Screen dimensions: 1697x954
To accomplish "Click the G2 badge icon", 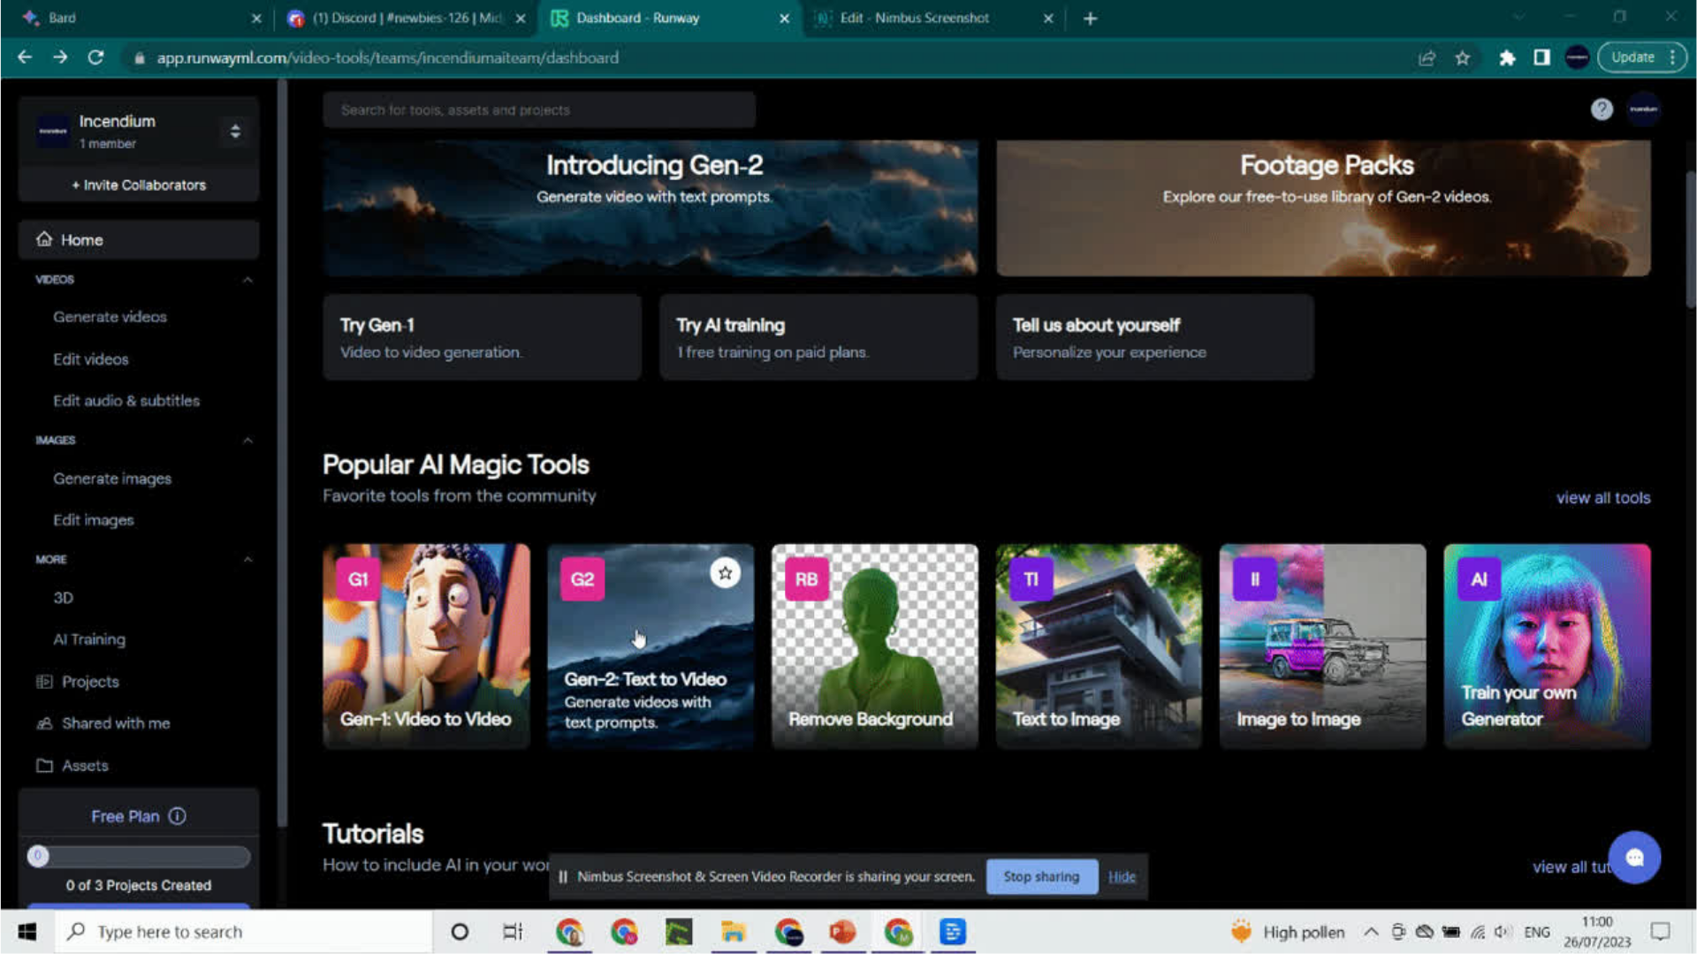I will (x=582, y=579).
